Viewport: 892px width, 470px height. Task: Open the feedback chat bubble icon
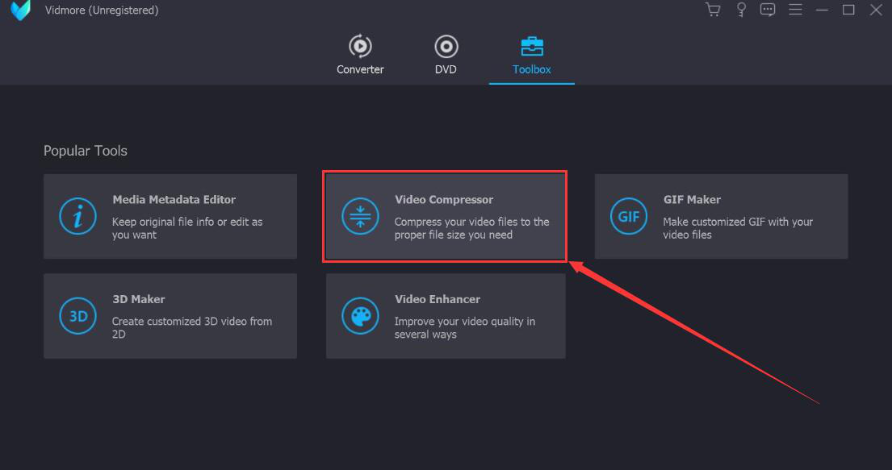click(x=768, y=10)
